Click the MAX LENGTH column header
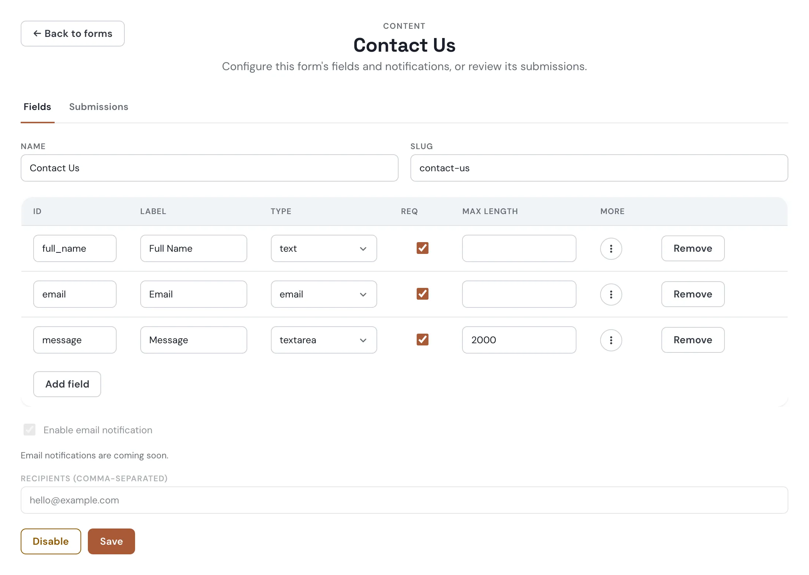This screenshot has width=809, height=575. tap(490, 211)
